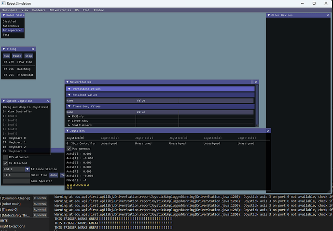This screenshot has height=231, width=333.
Task: Open the Plot menu
Action: pyautogui.click(x=86, y=10)
